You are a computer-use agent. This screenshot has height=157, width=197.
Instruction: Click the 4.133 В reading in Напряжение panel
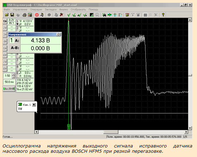[40, 41]
